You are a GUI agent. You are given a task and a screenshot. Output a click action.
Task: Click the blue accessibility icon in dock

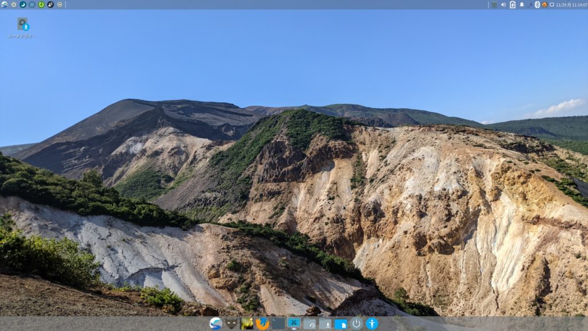372,324
